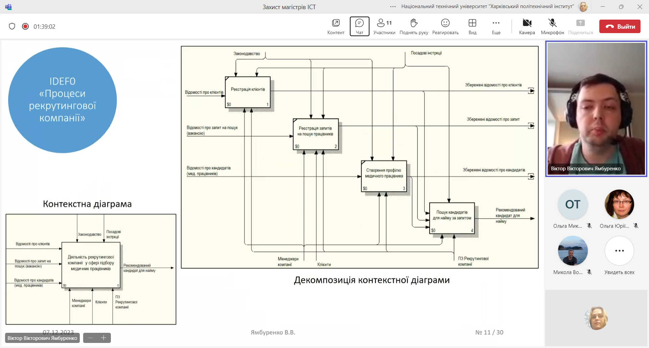
Task: Open the Контент sharing panel
Action: [336, 26]
